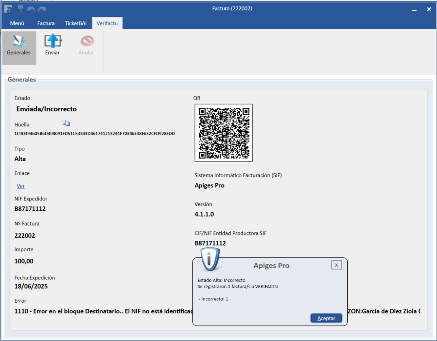Select the Verifactu tab

(x=107, y=23)
